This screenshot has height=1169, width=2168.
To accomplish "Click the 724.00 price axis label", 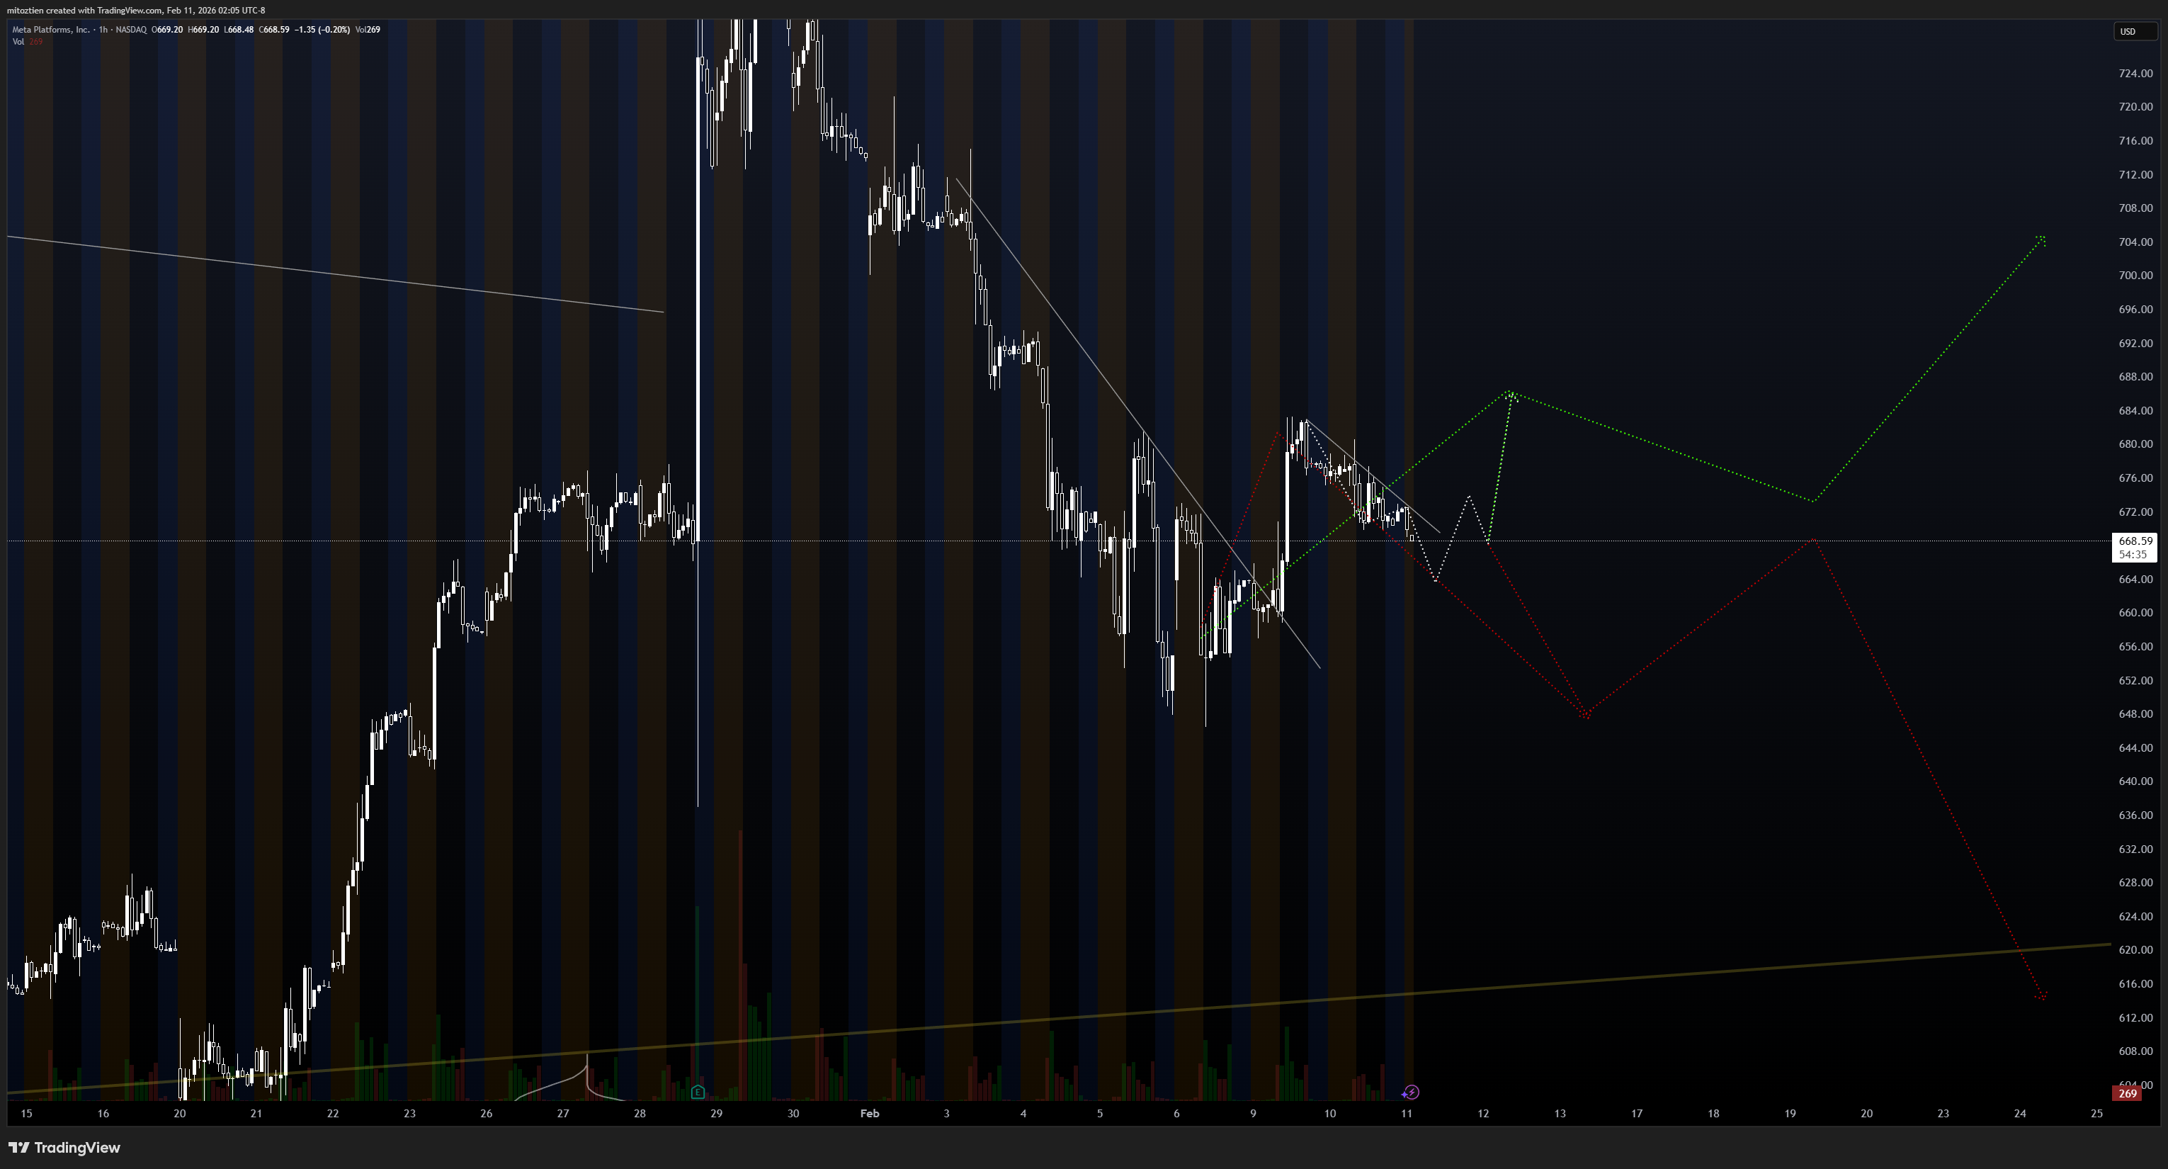I will click(x=2135, y=73).
